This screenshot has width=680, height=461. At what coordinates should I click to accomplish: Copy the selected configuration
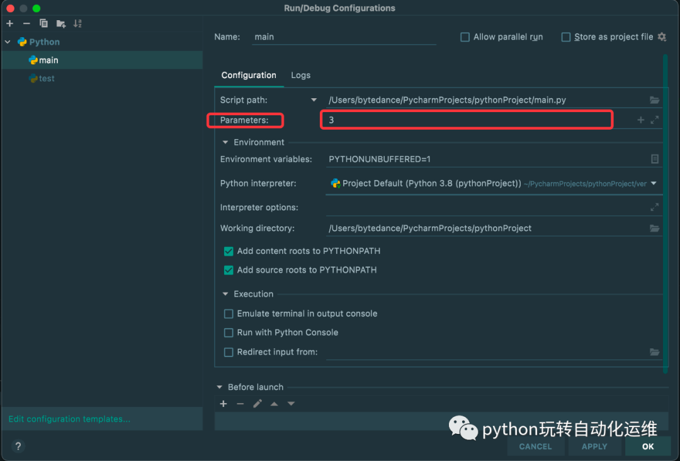[x=43, y=23]
